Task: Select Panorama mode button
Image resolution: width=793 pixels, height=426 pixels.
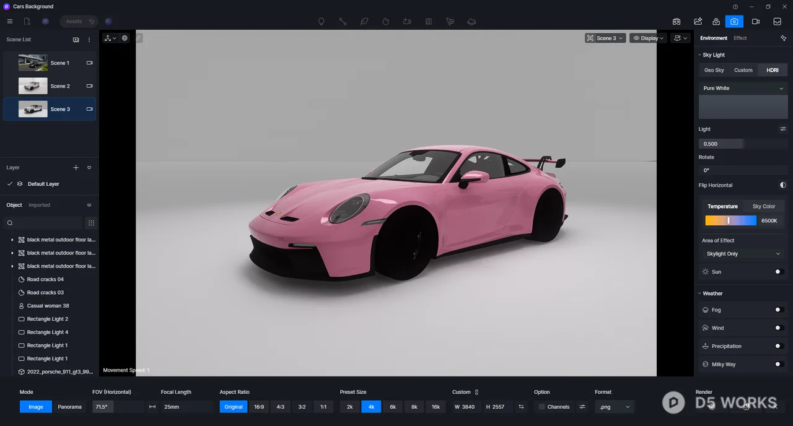Action: pyautogui.click(x=69, y=407)
